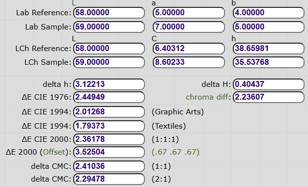Select the LCh Reference C field 6.40312
308x187 pixels.
click(x=189, y=49)
